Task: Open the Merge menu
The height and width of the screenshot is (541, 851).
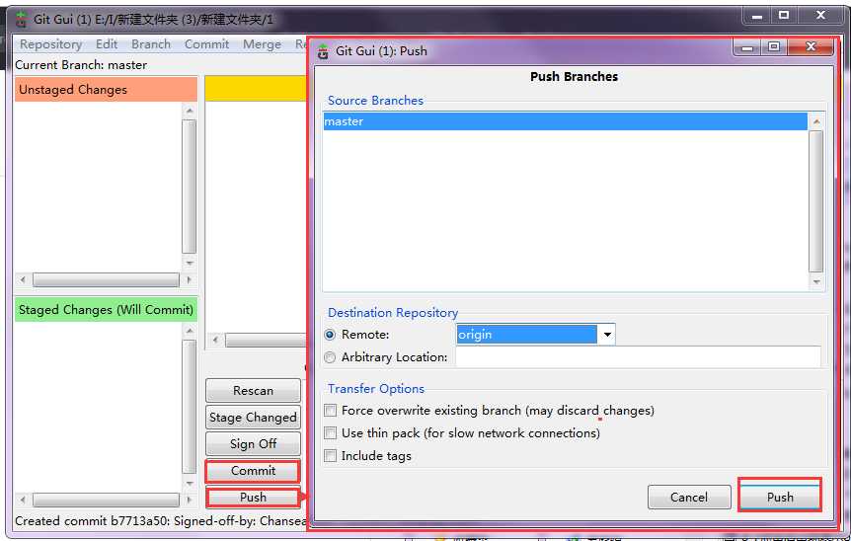Action: pyautogui.click(x=262, y=44)
